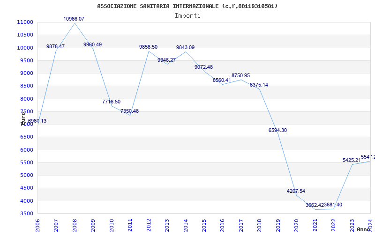Click the 10500 value on the Euro axis
The height and width of the screenshot is (234, 375).
tap(25, 35)
